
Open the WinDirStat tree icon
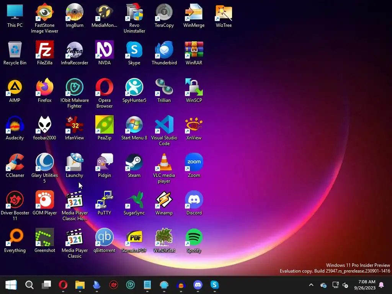pyautogui.click(x=164, y=240)
